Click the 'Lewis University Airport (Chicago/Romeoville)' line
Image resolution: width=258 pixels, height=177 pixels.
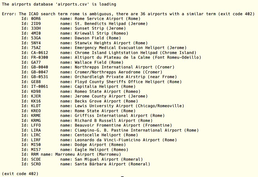pos(129,106)
